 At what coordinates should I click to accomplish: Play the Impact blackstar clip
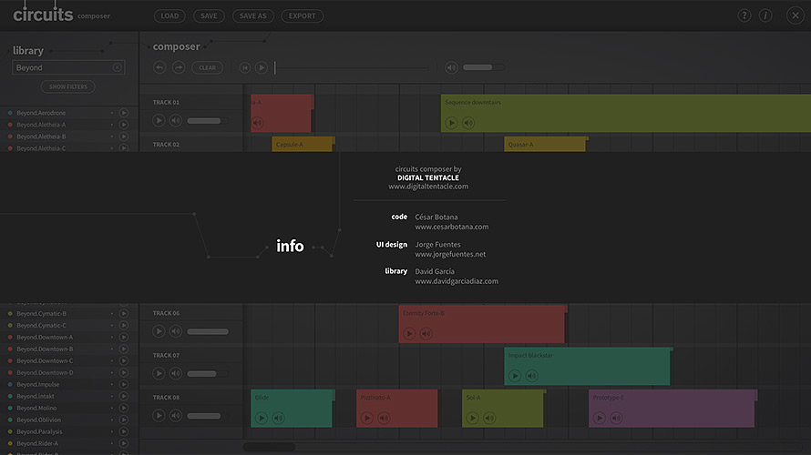pyautogui.click(x=515, y=376)
